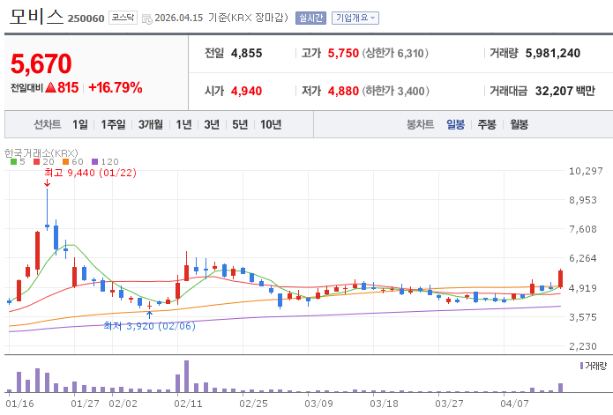Viewport: 613px width, 415px height.
Task: Click the red up-triangle change icon
Action: click(51, 87)
